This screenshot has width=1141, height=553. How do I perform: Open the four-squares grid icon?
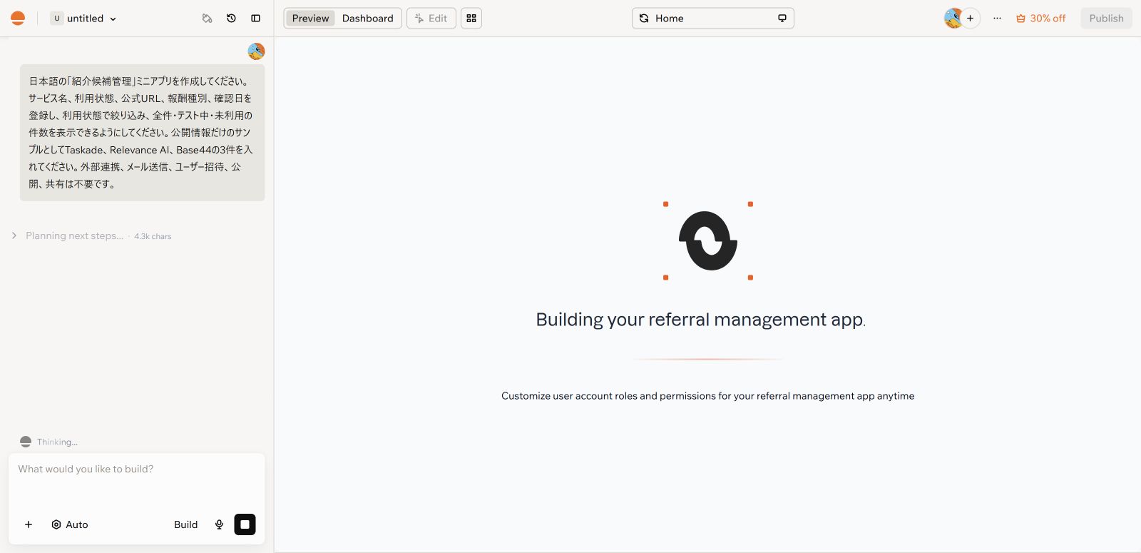click(x=471, y=19)
